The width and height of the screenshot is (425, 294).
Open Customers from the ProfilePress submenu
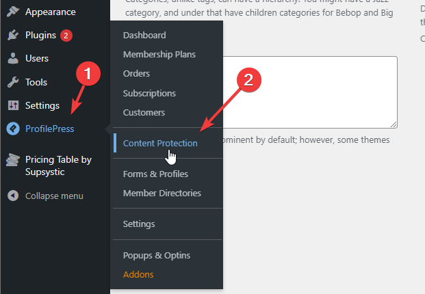click(x=144, y=113)
